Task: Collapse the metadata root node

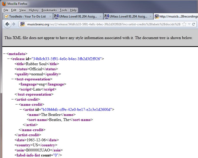Action: pos(4,54)
